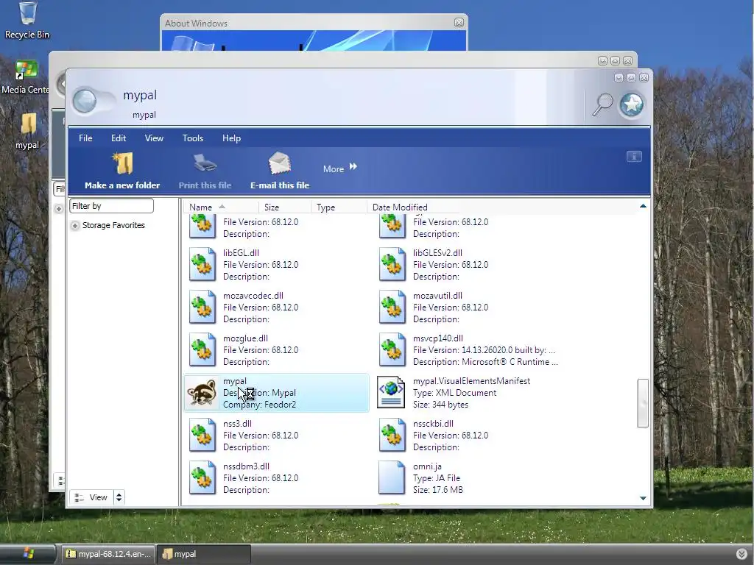Open the Help menu
The image size is (754, 565).
click(x=231, y=138)
